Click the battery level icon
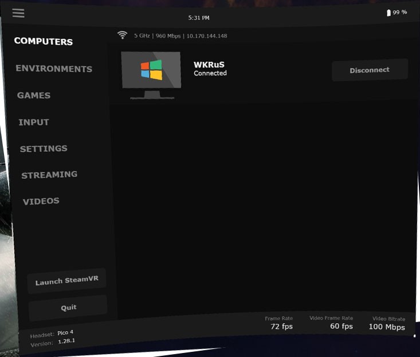420x357 pixels. pos(388,13)
